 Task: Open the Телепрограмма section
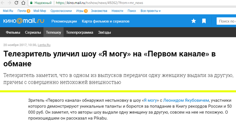tap(80, 32)
